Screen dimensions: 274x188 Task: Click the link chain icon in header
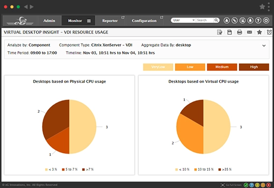[235, 21]
